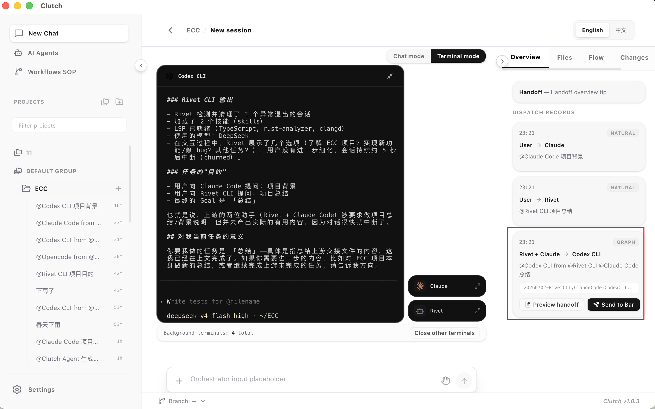Click the 11 stacked-projects icon
This screenshot has height=409, width=655.
(x=18, y=152)
